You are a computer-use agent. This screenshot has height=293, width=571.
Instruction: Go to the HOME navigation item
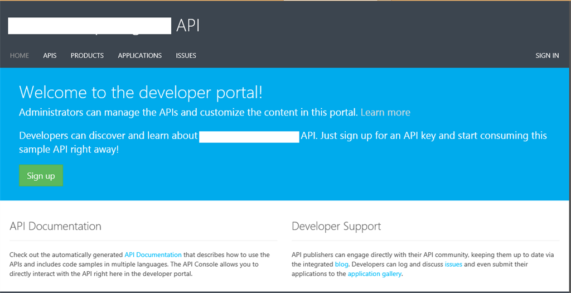(20, 56)
